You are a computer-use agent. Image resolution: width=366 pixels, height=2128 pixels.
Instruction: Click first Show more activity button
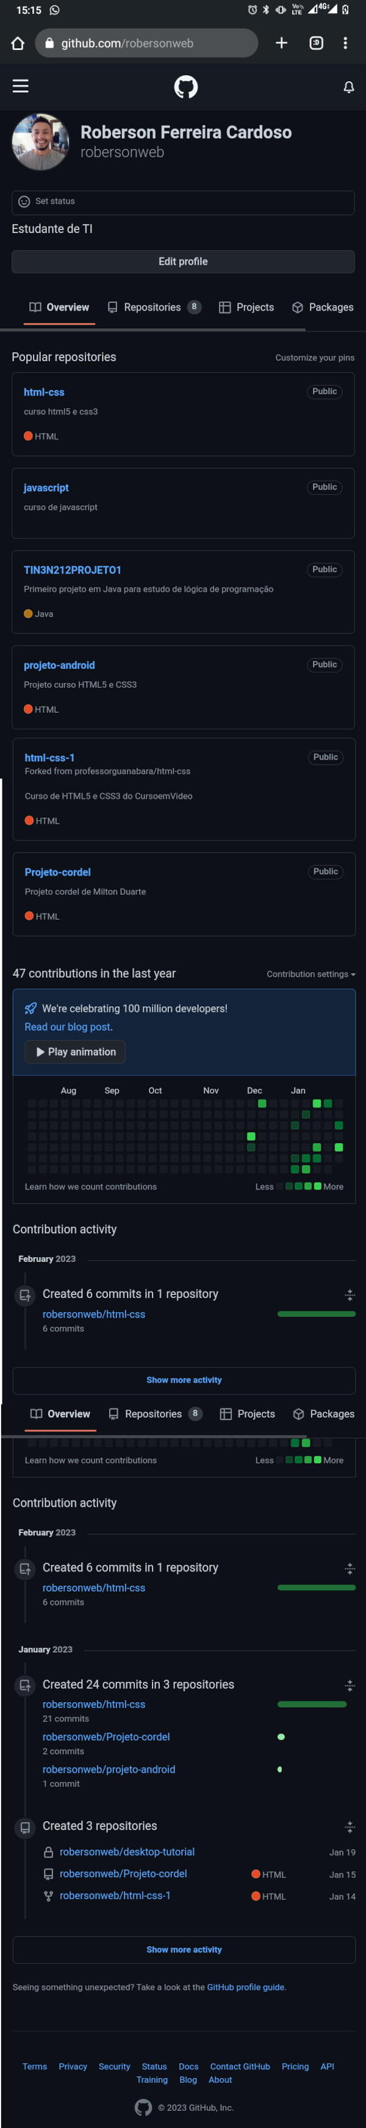tap(184, 1380)
